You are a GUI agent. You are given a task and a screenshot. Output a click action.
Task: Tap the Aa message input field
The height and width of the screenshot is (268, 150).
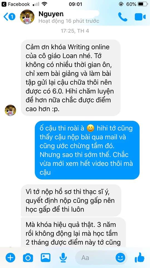pos(95,258)
